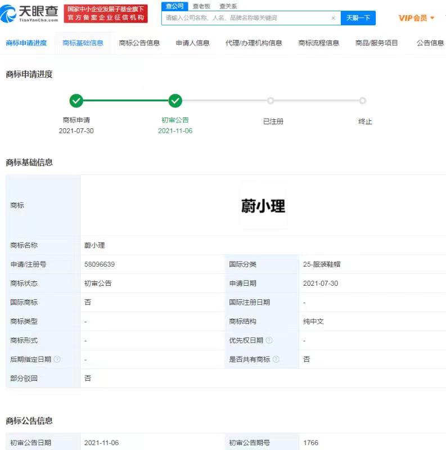Go to 代理/办理机构信息 tab
The width and height of the screenshot is (446, 450).
click(254, 43)
